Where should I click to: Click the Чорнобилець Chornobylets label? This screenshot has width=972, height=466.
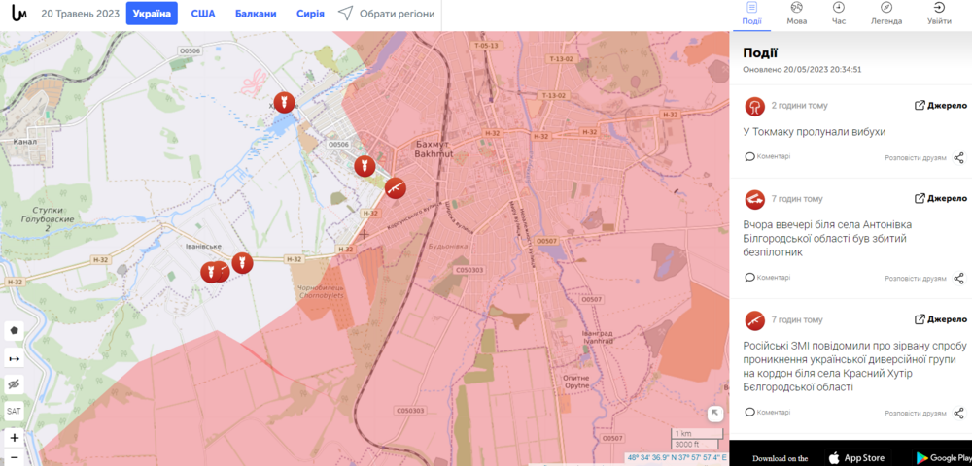[321, 291]
